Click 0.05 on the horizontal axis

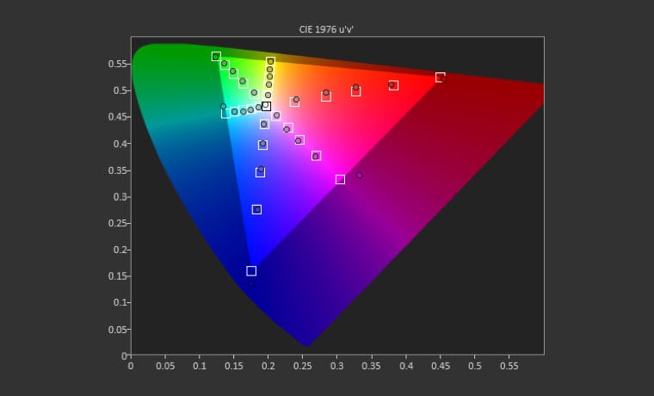point(165,366)
